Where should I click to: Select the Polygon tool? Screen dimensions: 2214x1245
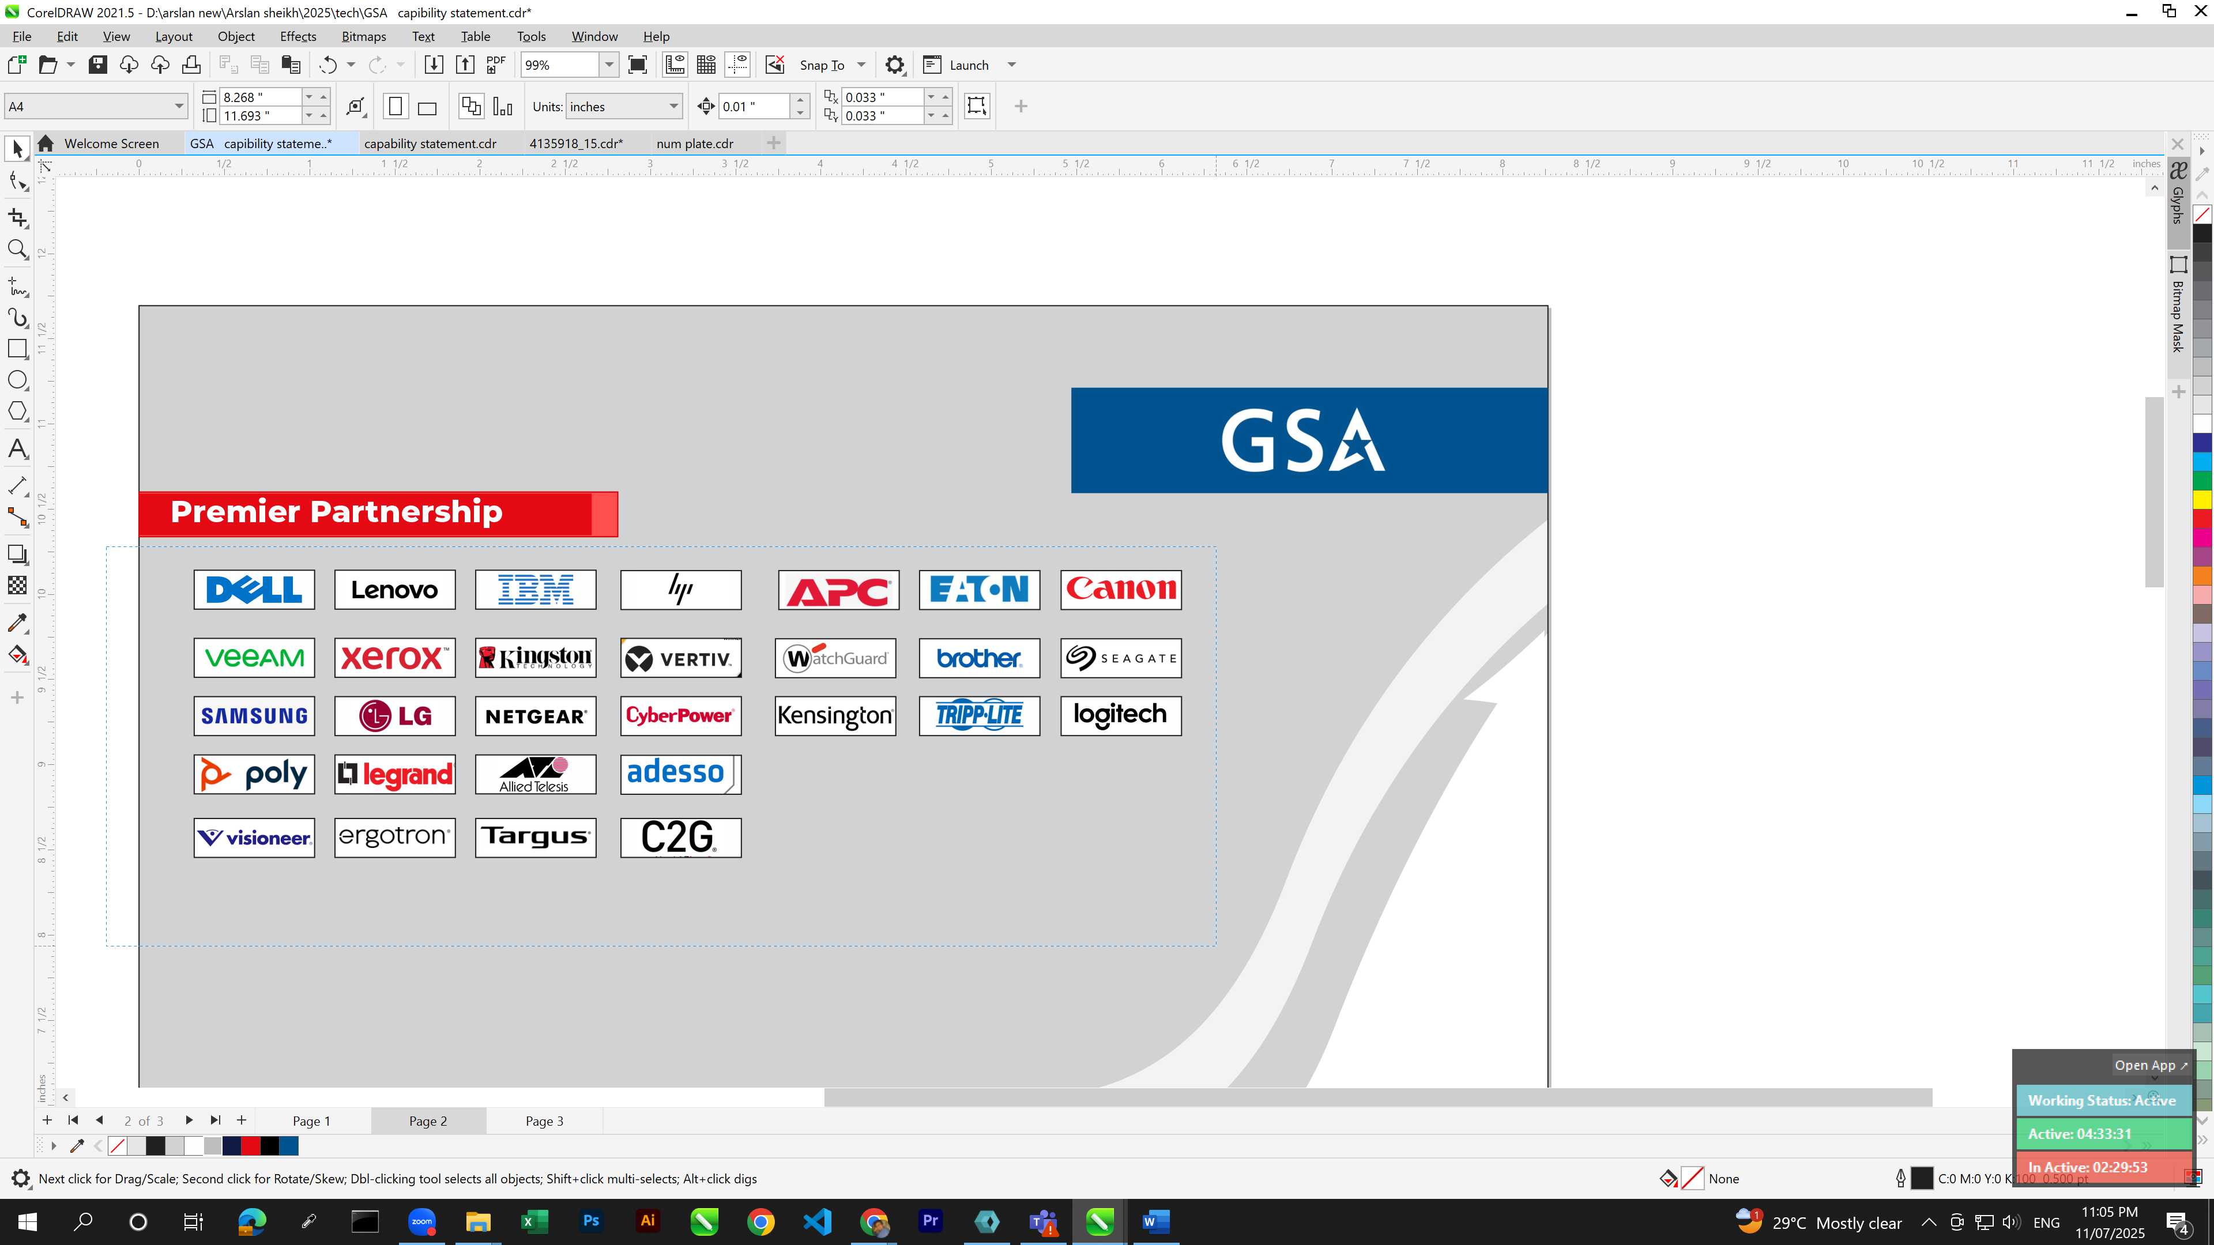coord(17,412)
